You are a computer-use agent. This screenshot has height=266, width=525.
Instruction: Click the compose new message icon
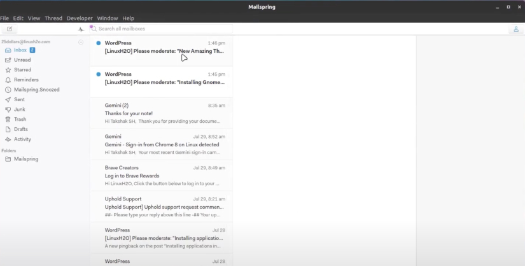point(10,29)
